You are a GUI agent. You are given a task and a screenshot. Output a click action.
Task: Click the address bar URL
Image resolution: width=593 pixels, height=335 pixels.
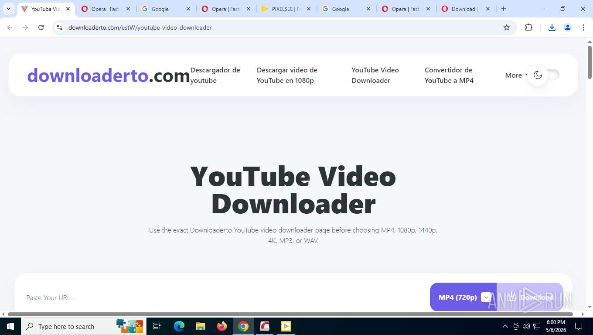pos(140,27)
